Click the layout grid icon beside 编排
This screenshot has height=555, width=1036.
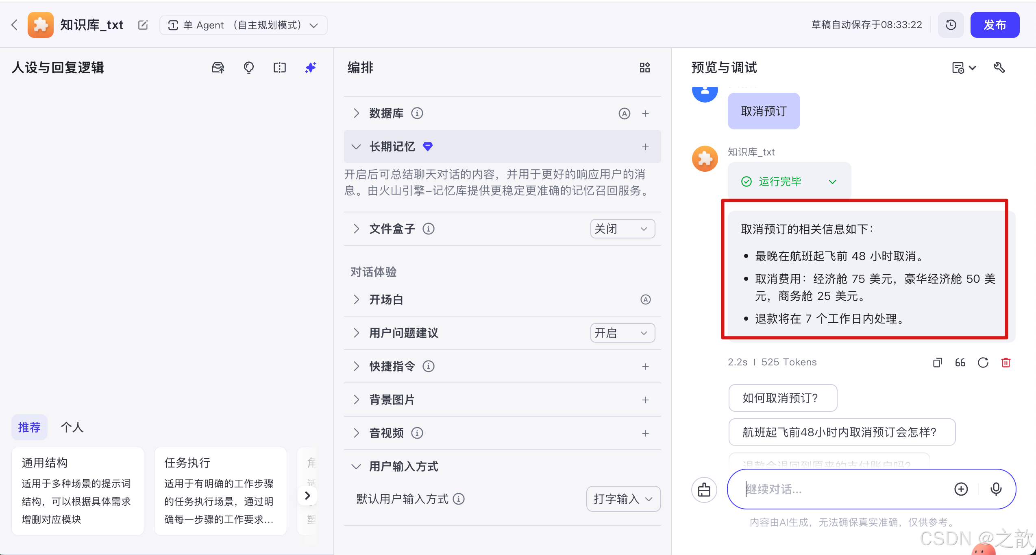[x=644, y=68]
